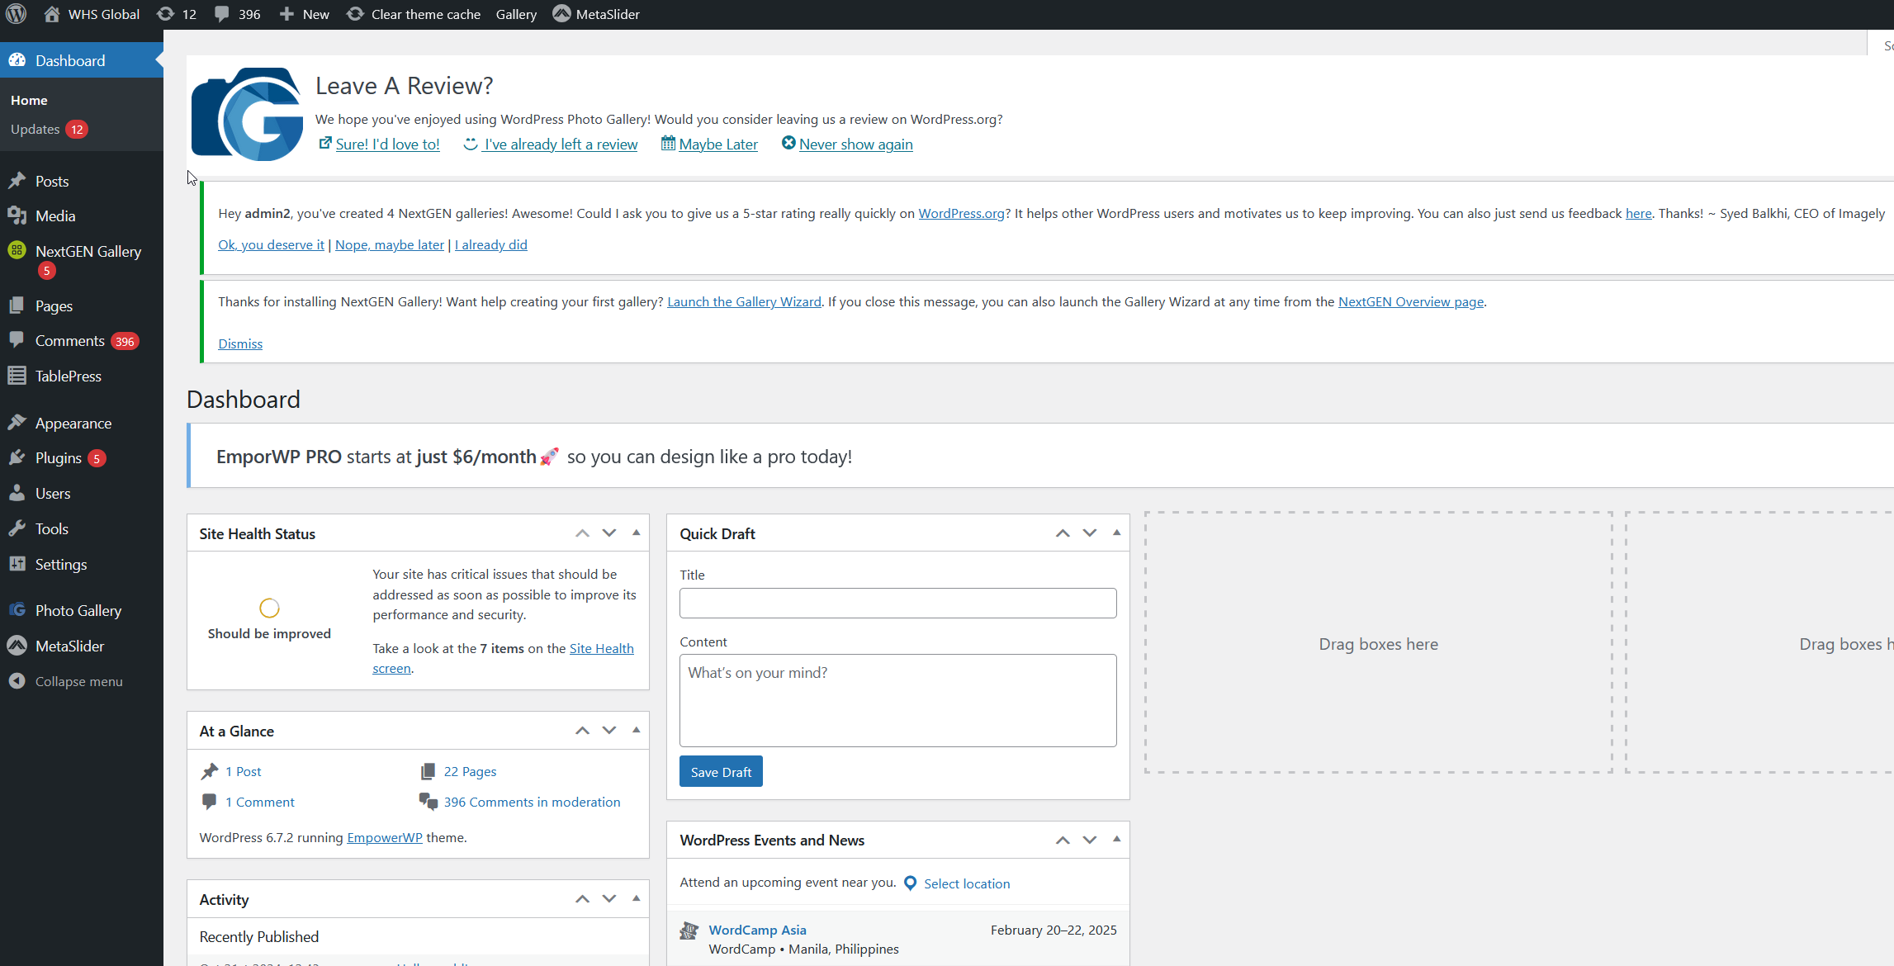Click the Tools wrench icon

pyautogui.click(x=17, y=528)
